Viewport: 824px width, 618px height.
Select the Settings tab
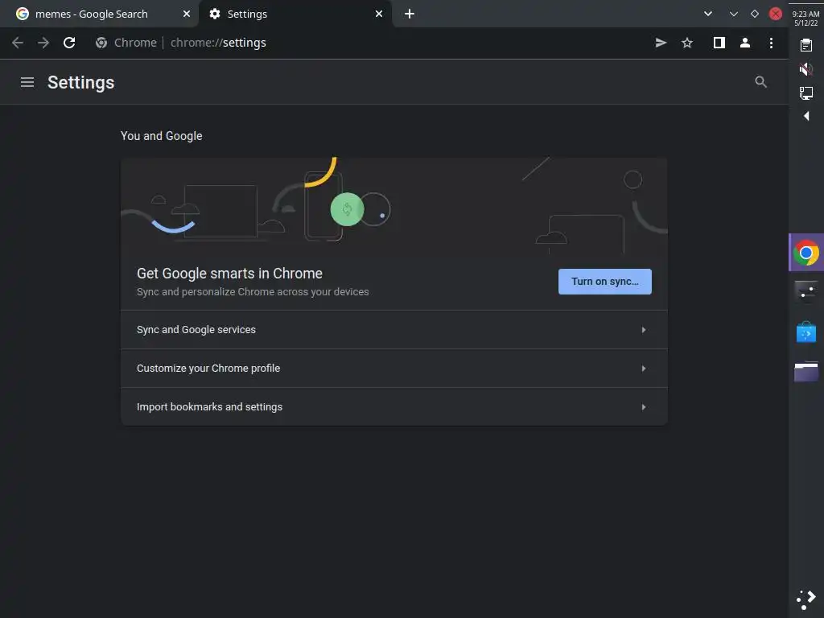click(x=295, y=14)
